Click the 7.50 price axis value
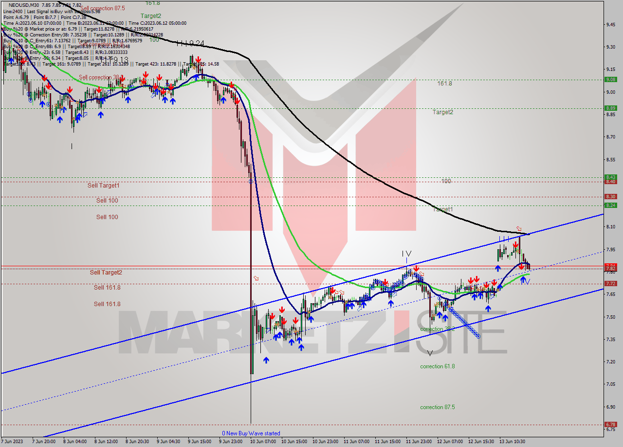 click(x=612, y=317)
